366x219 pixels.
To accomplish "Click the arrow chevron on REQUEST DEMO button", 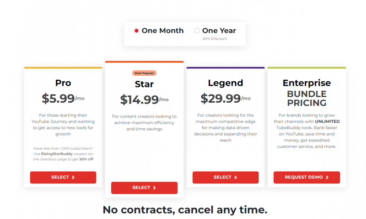I will tap(327, 177).
